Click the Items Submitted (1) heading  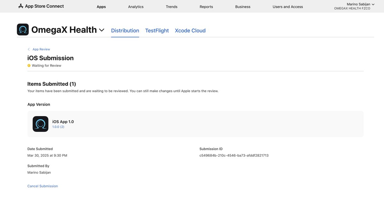pyautogui.click(x=52, y=84)
